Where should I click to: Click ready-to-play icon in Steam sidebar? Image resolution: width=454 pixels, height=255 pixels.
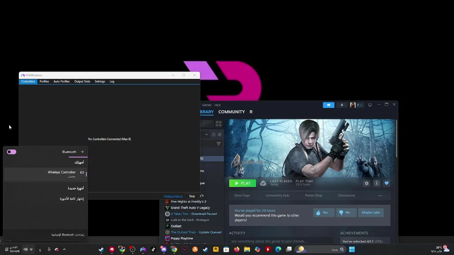click(x=220, y=135)
